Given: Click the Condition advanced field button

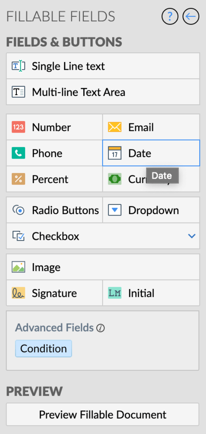Looking at the screenshot, I should click(44, 349).
